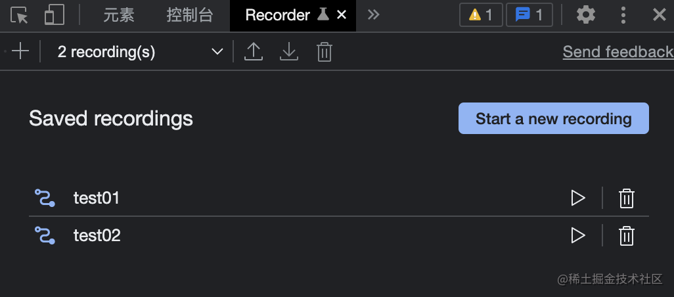Switch to the 控制台 tab
Screen dimensions: 674x297
(190, 16)
